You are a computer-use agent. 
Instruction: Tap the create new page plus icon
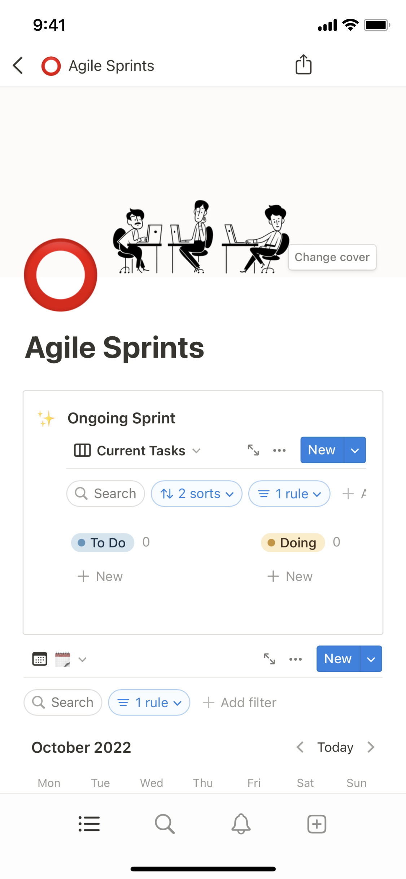(316, 824)
